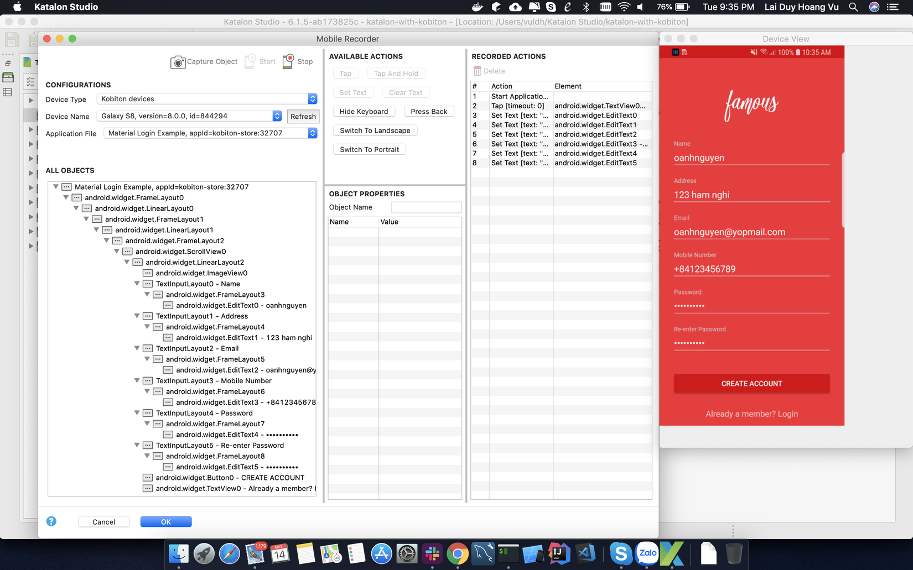
Task: Collapse the TextInputLayout4 - Password node
Action: click(x=137, y=413)
